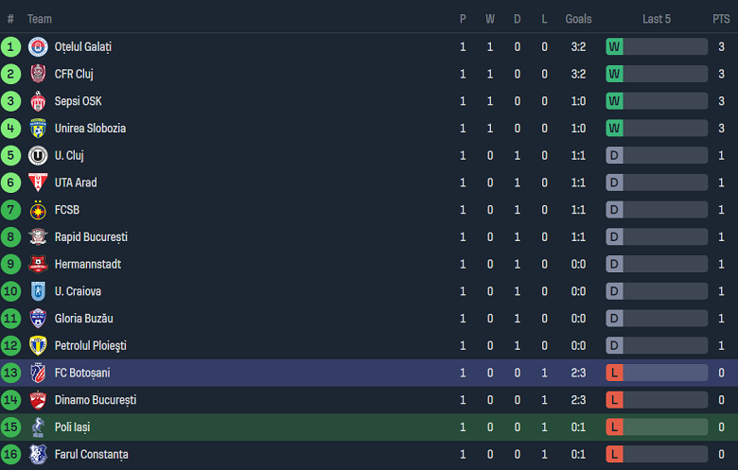This screenshot has width=738, height=470.
Task: Click the CFR Cluj team logo
Action: (x=38, y=74)
